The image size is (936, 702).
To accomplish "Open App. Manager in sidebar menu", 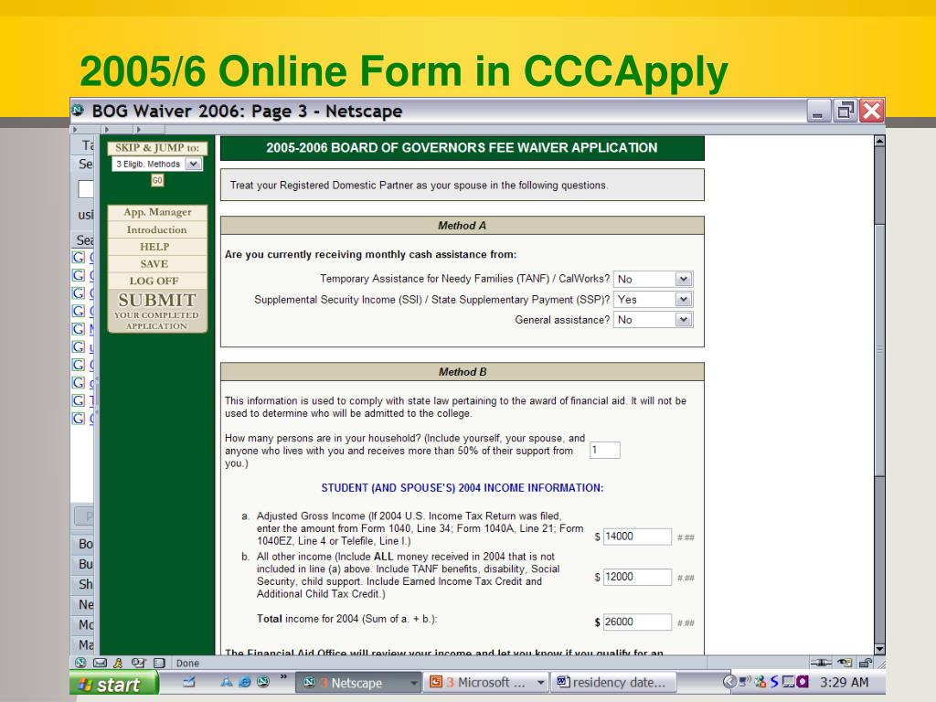I will click(x=157, y=212).
